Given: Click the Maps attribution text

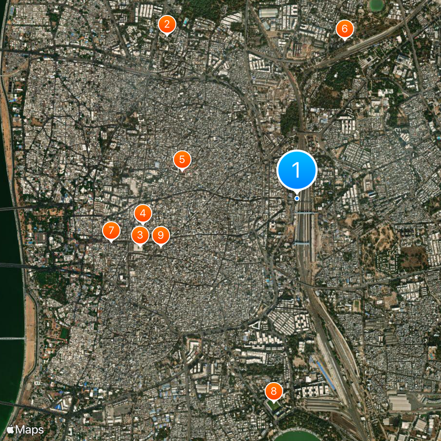Looking at the screenshot, I should tap(30, 430).
